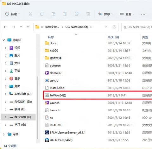Click date 2009/8/21 18:36
The image size is (152, 149).
(119, 65)
